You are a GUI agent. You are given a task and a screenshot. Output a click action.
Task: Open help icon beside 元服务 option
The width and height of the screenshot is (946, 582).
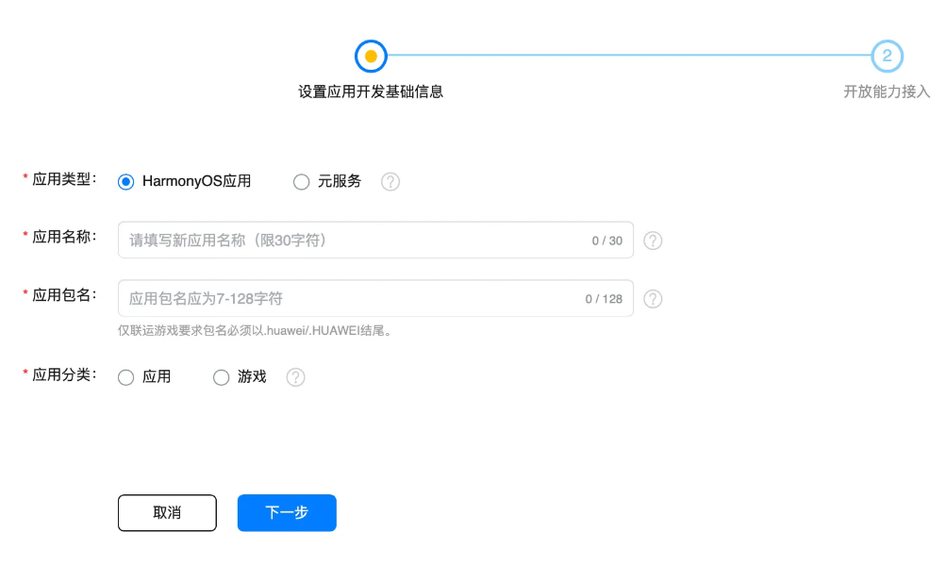tap(390, 181)
